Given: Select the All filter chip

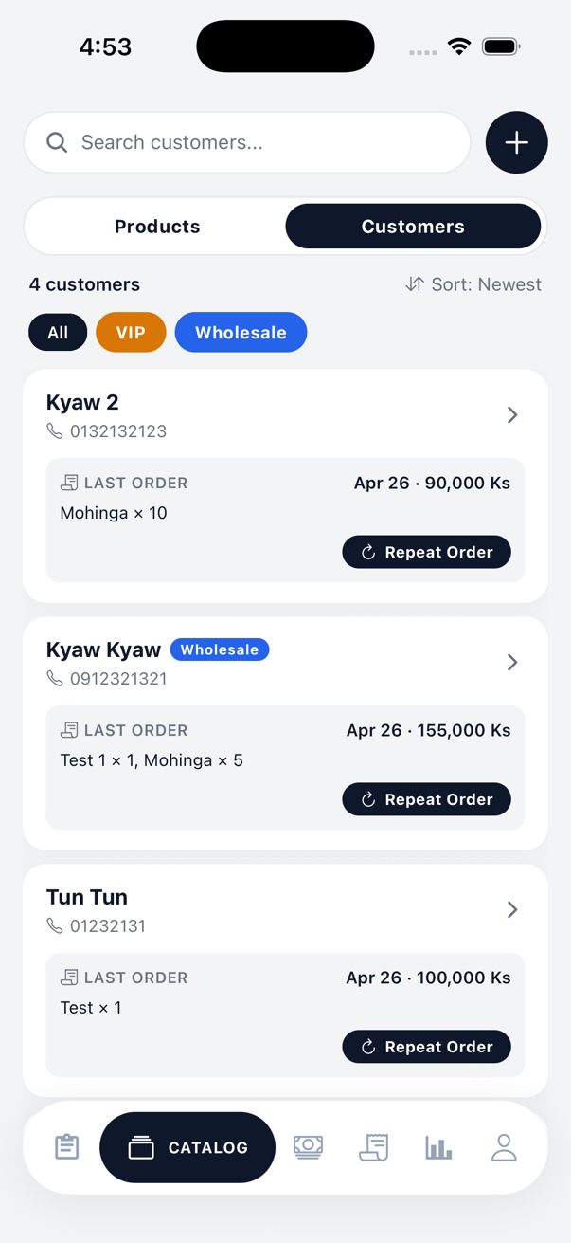Looking at the screenshot, I should (58, 332).
